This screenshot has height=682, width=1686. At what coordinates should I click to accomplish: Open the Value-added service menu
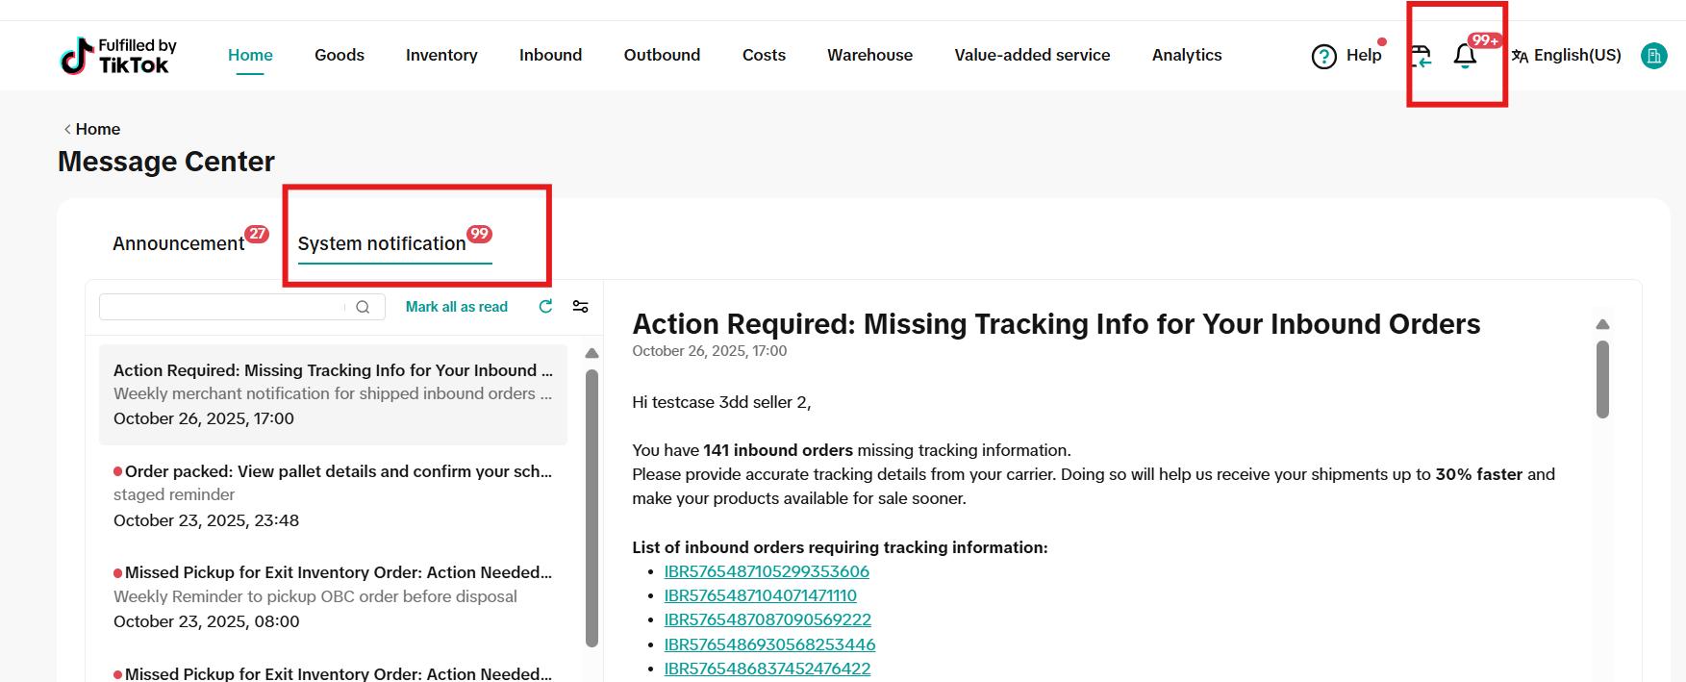click(1032, 55)
